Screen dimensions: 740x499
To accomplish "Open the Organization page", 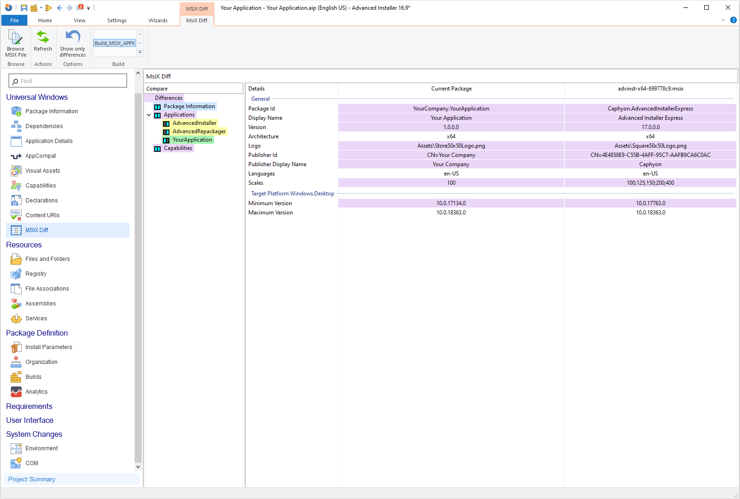I will pos(41,362).
